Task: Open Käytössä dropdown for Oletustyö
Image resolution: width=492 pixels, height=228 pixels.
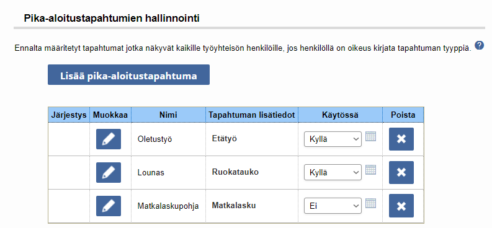Action: point(333,139)
